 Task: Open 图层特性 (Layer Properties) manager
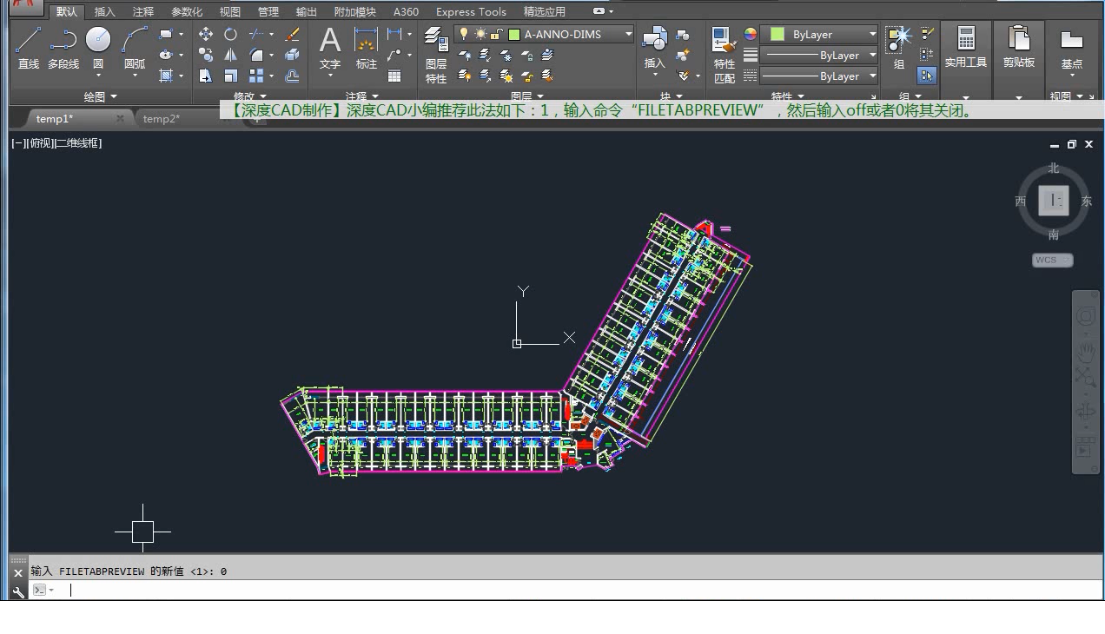436,55
